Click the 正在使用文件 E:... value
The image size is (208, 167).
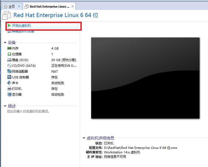[64, 66]
